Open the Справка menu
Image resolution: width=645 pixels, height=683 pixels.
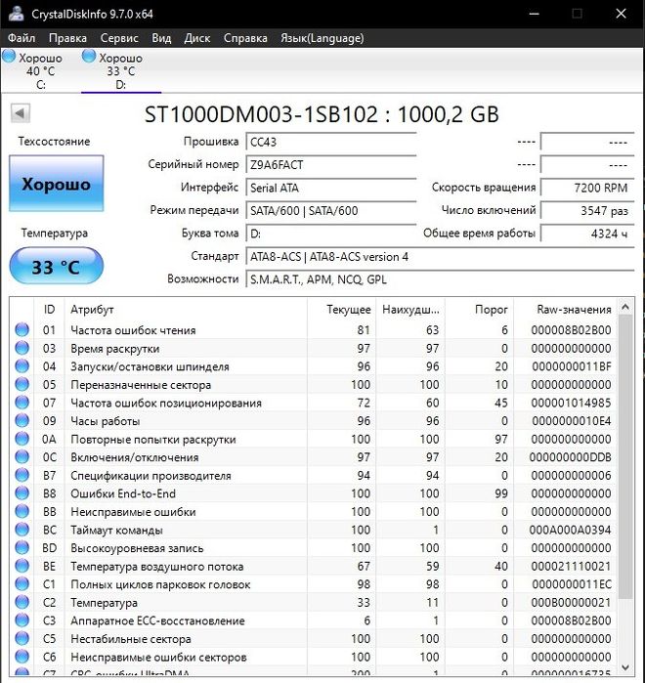click(245, 38)
